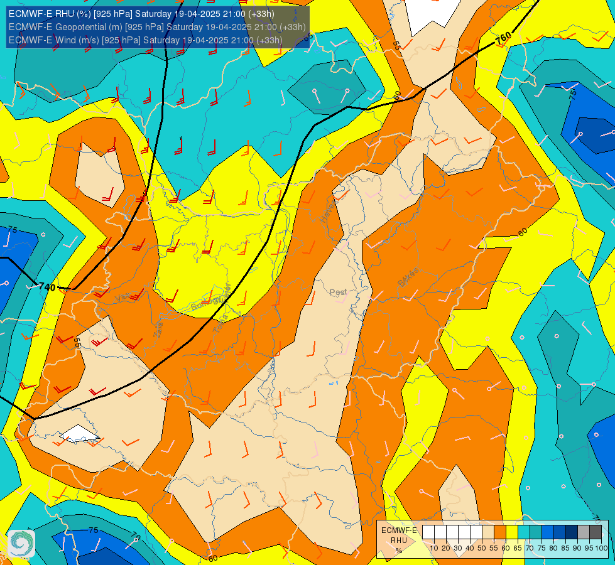Pick the yellow 60–65 % legend swatch
Screen dimensions: 615x565
[x=512, y=532]
